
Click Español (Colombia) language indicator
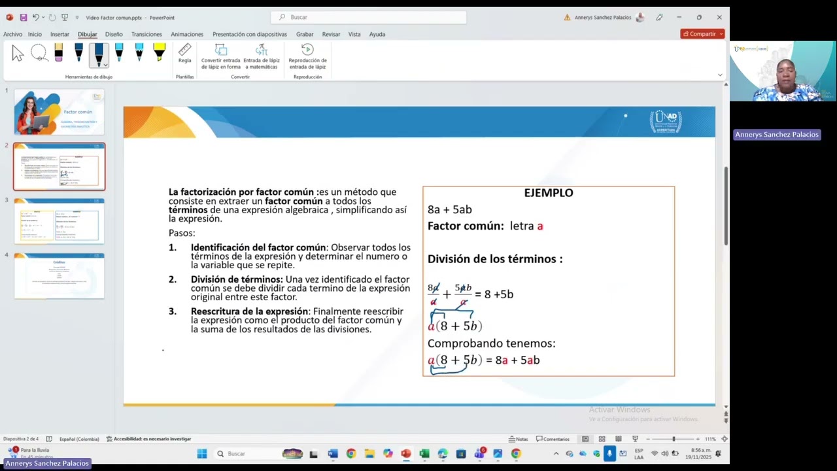79,439
